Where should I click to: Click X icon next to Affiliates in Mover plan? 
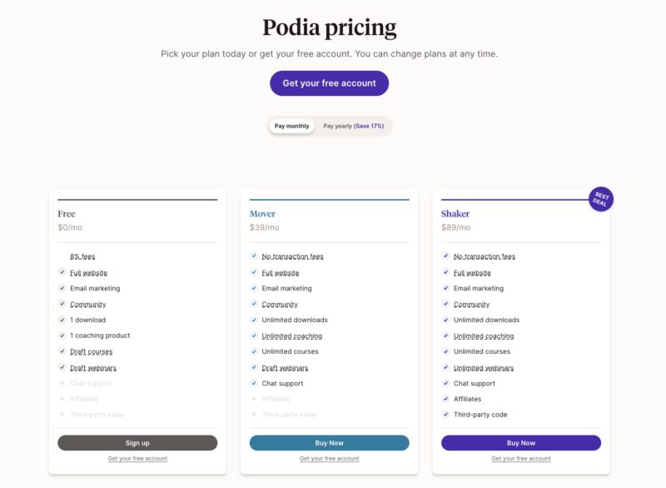(254, 399)
